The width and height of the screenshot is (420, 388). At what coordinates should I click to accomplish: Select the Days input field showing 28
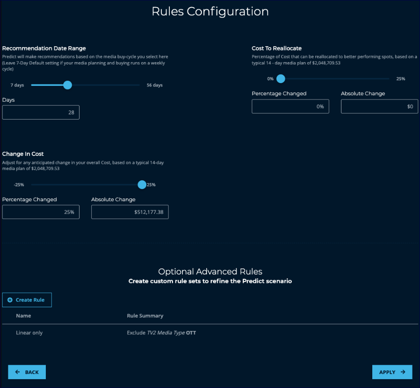[41, 112]
